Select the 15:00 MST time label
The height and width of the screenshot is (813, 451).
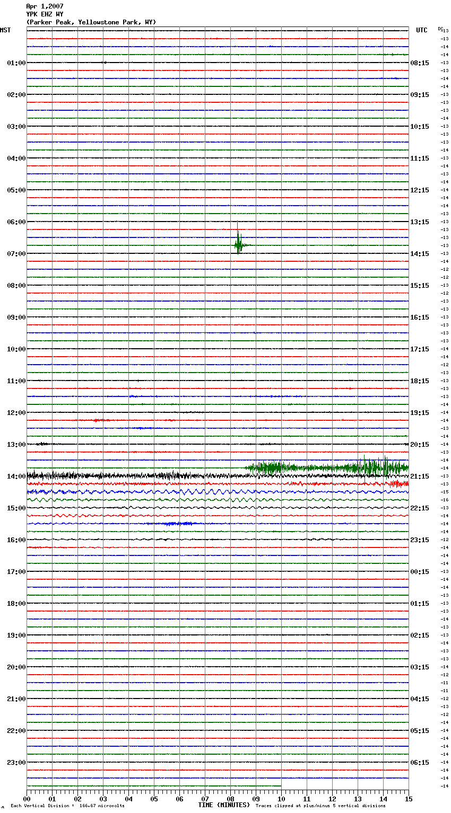[x=16, y=508]
